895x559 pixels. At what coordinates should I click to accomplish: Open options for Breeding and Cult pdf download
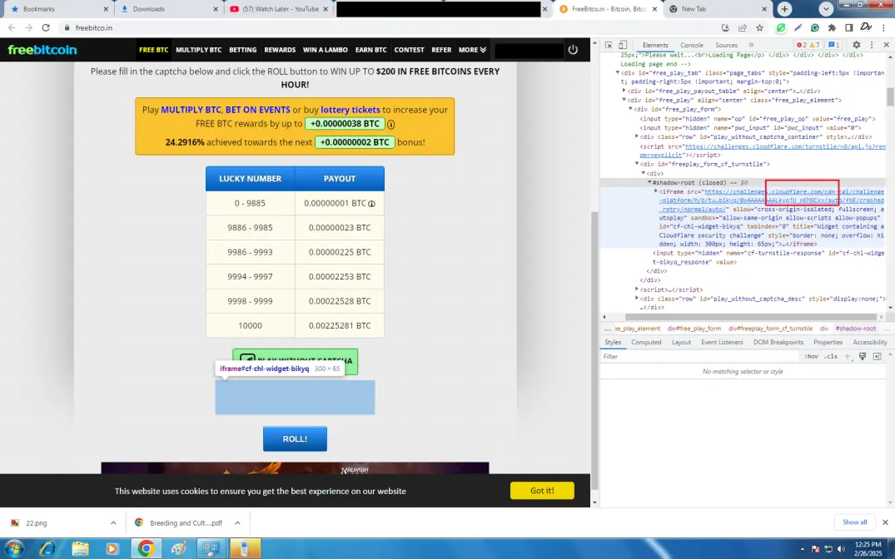click(237, 522)
